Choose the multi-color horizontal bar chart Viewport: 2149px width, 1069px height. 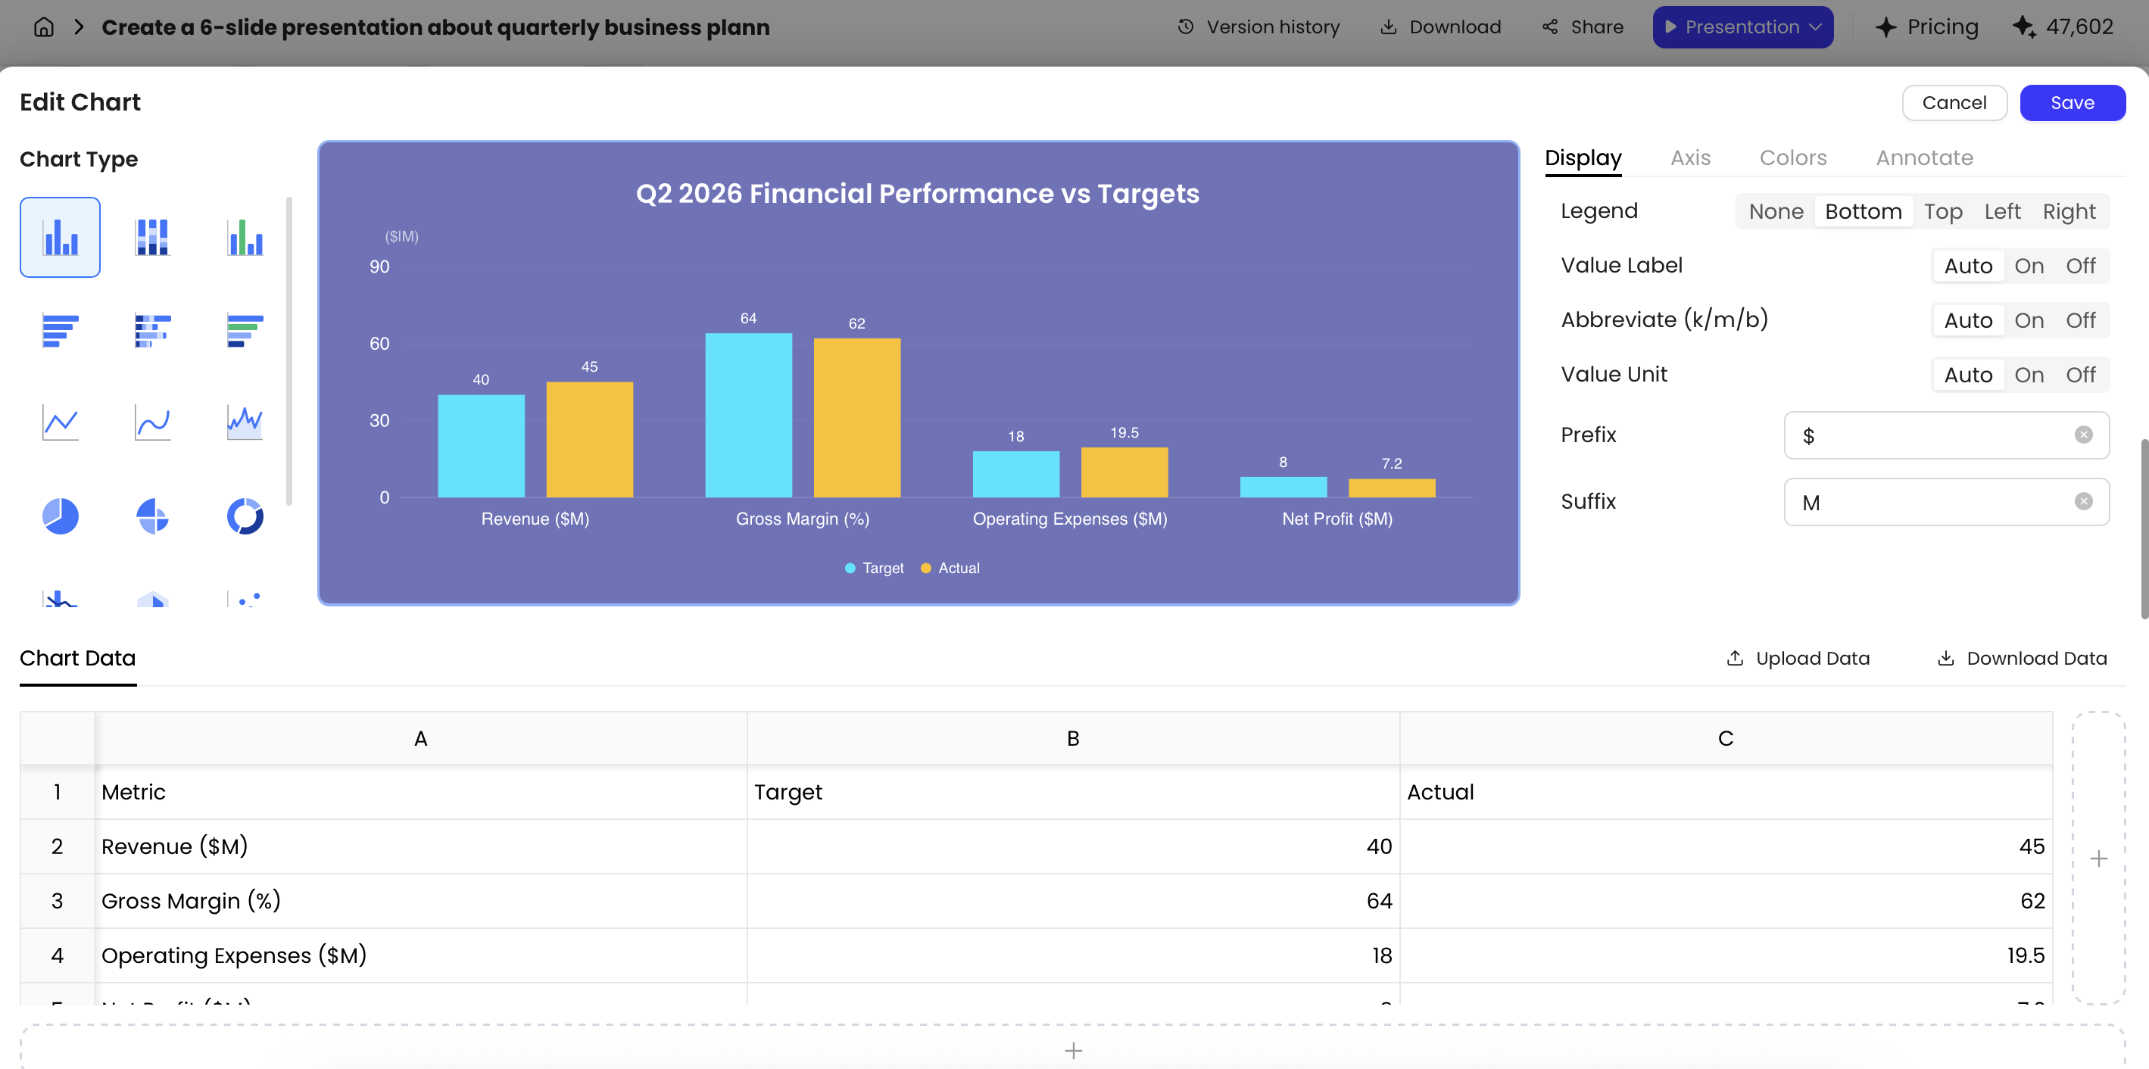click(x=245, y=331)
